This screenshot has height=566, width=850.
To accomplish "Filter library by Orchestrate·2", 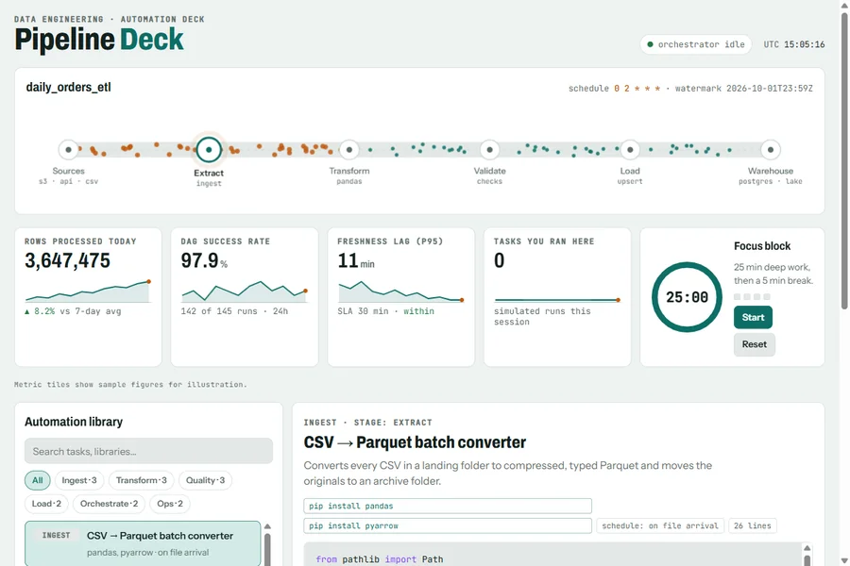I will (x=109, y=504).
